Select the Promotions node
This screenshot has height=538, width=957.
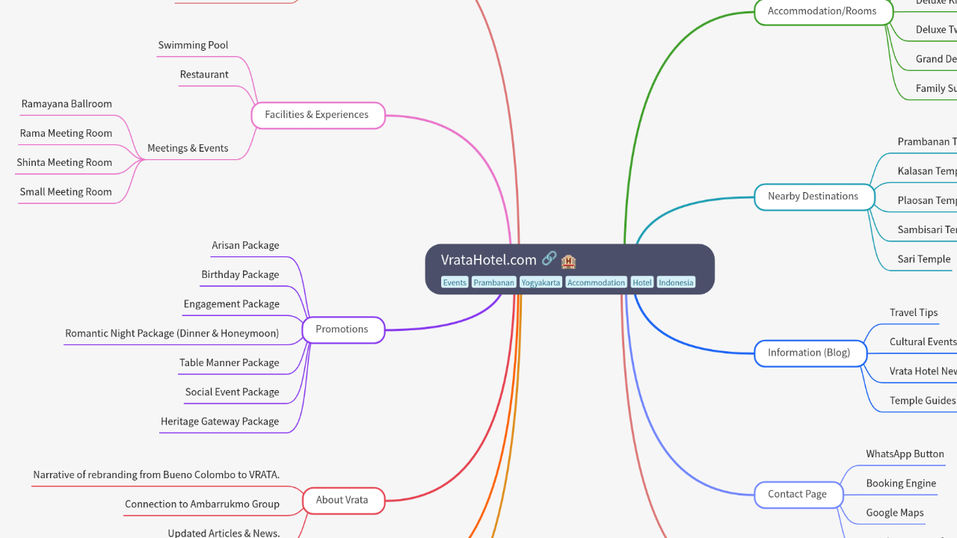coord(342,330)
